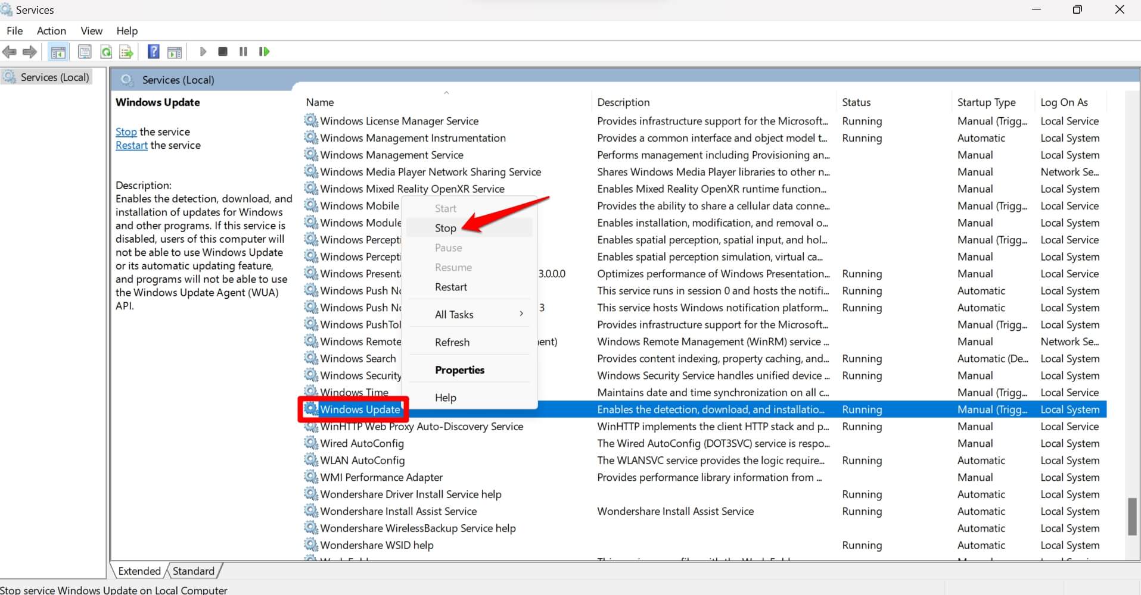This screenshot has width=1141, height=595.
Task: Click gear icon beside Windows Search
Action: (x=311, y=358)
